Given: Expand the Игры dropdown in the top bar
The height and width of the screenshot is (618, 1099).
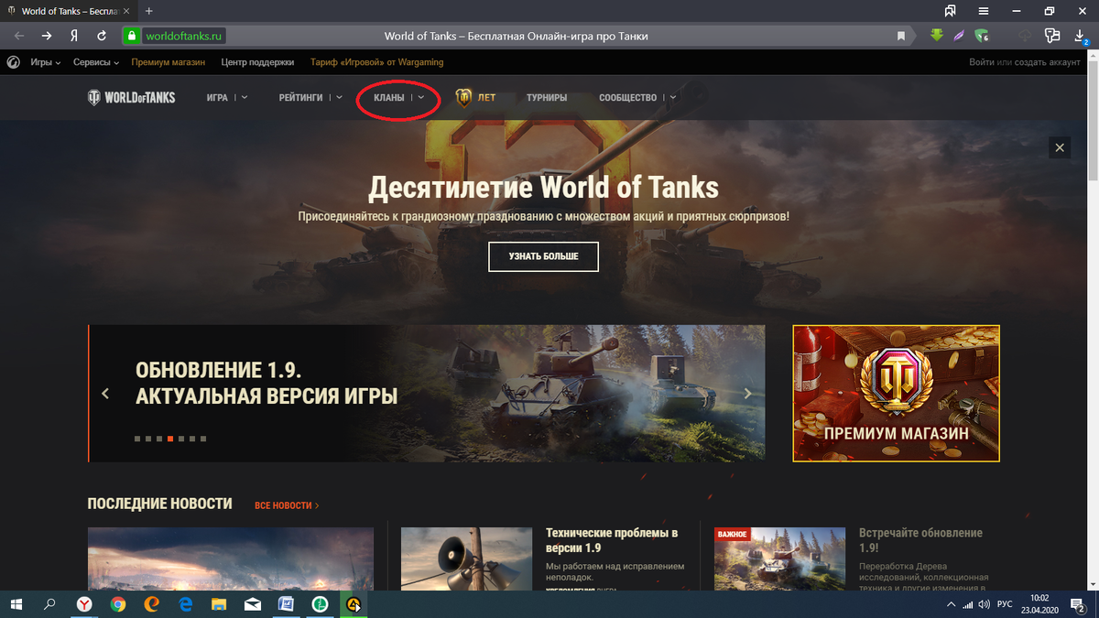Looking at the screenshot, I should pos(46,62).
